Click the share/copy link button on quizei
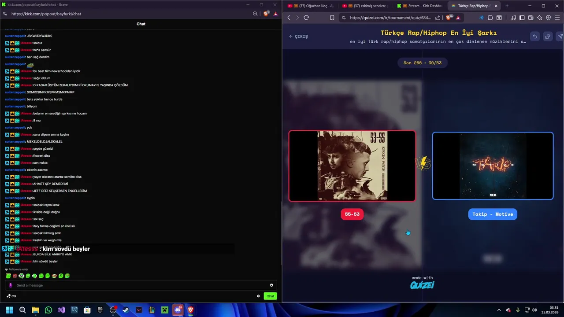The height and width of the screenshot is (317, 564). point(548,37)
